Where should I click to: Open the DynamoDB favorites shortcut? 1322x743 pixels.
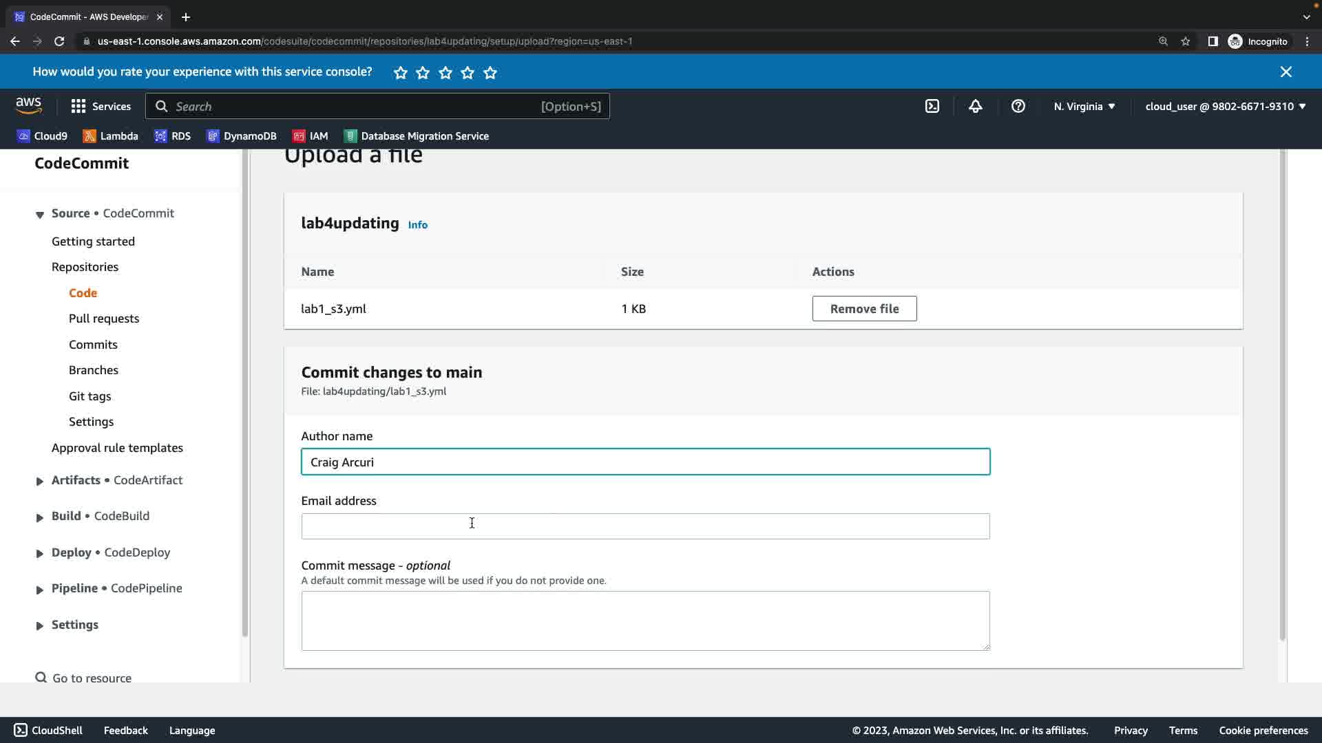coord(242,136)
